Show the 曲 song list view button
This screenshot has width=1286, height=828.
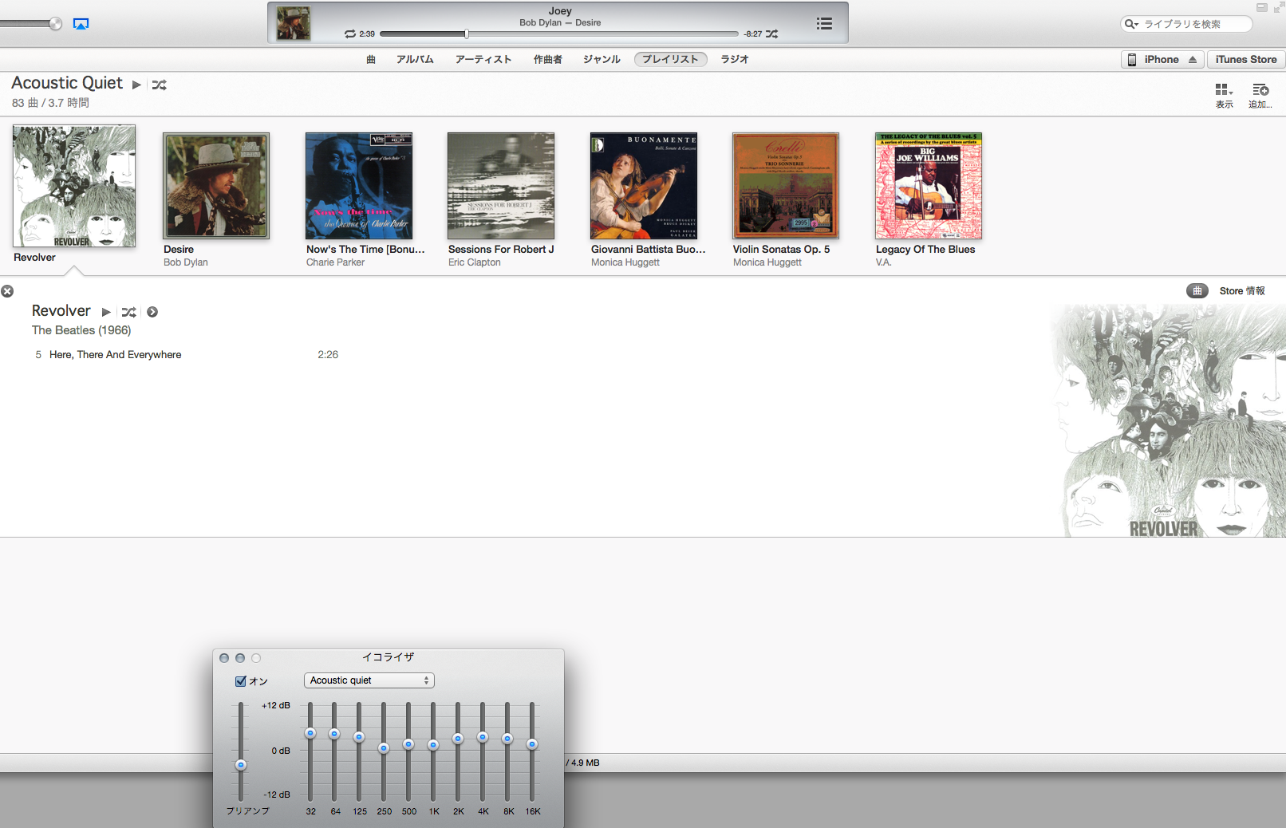[1197, 291]
